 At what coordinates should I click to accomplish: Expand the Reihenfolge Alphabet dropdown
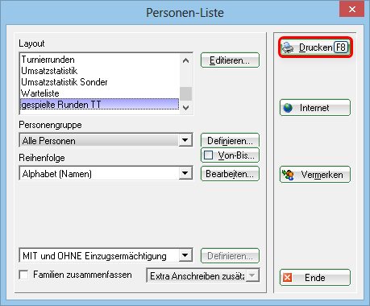coord(185,173)
